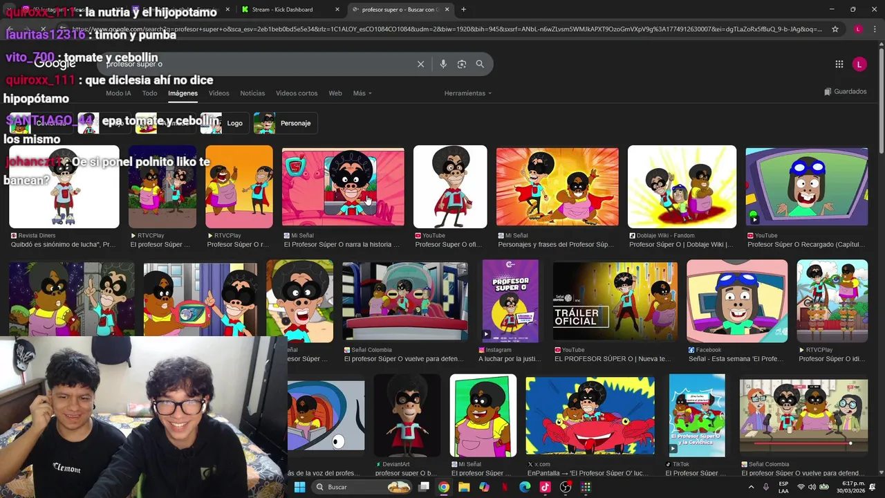Open Task View in taskbar
Viewport: 885px width, 498px height.
[x=424, y=487]
